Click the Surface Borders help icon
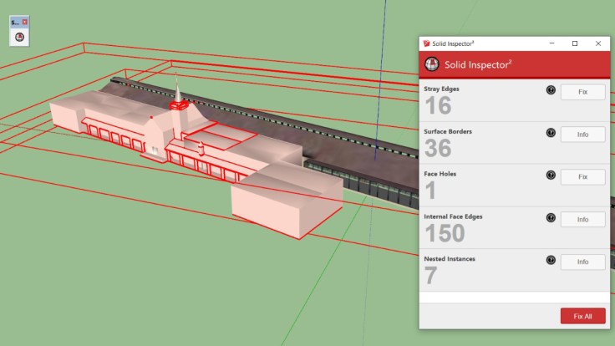 [x=551, y=133]
